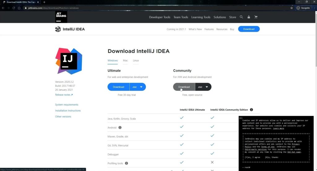317x171 pixels.
Task: Open the Learning Tools menu
Action: pos(201,17)
